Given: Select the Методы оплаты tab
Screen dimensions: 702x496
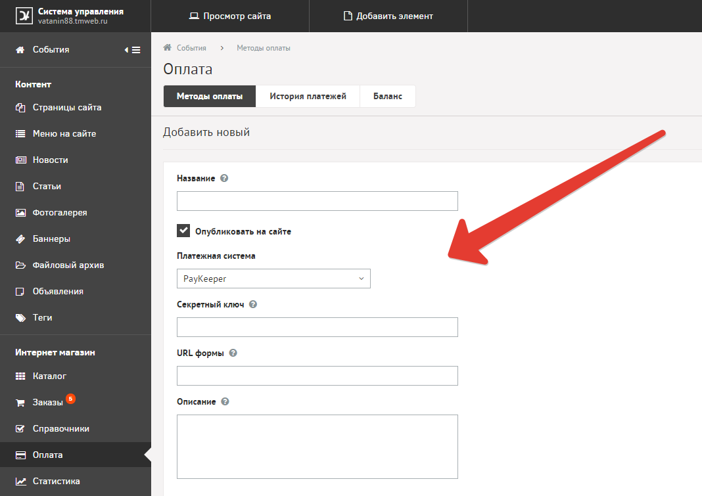Looking at the screenshot, I should pos(209,96).
